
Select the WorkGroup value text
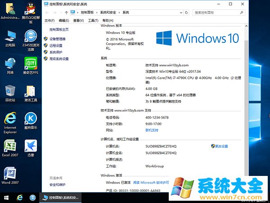click(154, 166)
